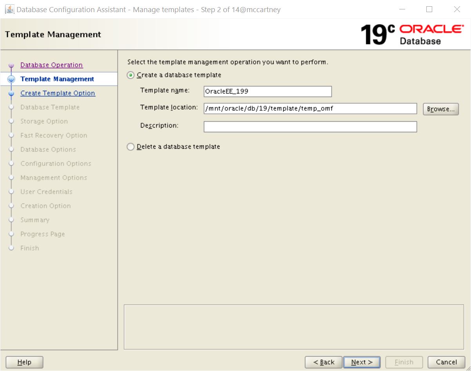
Task: Jump to Database Operation step link
Action: (51, 65)
